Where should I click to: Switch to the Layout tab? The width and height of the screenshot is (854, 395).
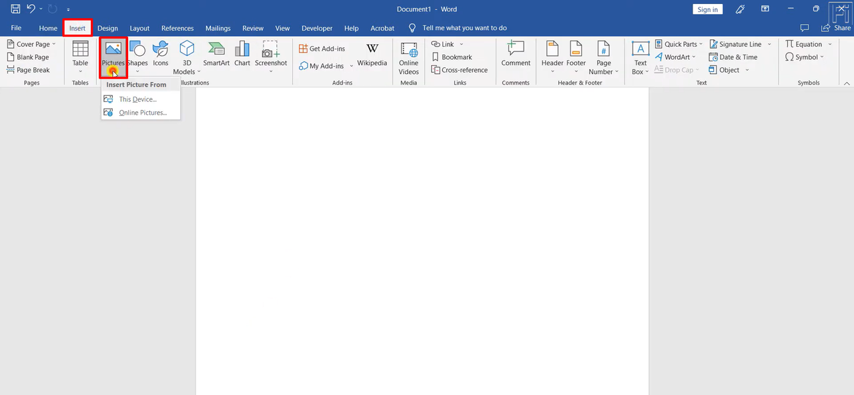139,28
